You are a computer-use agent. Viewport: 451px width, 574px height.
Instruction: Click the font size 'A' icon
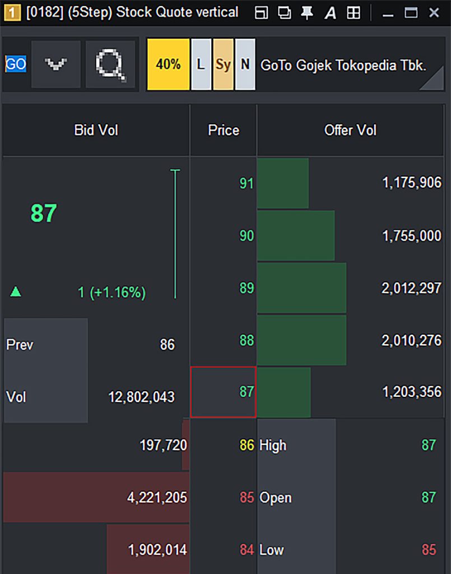coord(331,13)
